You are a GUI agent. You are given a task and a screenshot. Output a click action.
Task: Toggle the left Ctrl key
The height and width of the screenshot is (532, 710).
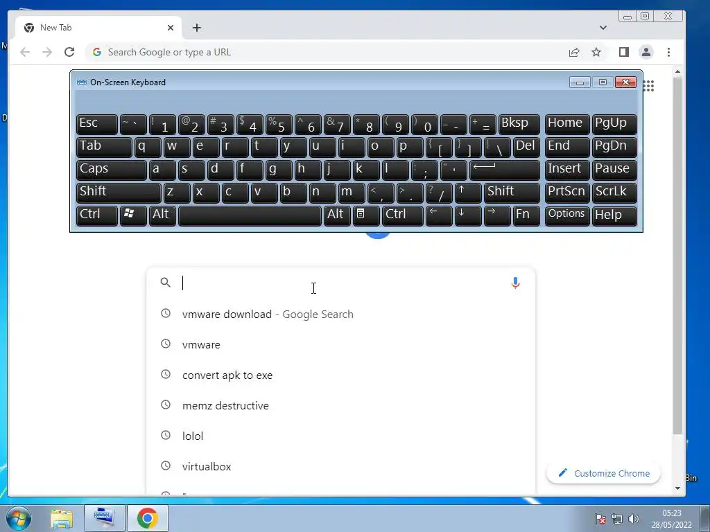[x=97, y=215]
